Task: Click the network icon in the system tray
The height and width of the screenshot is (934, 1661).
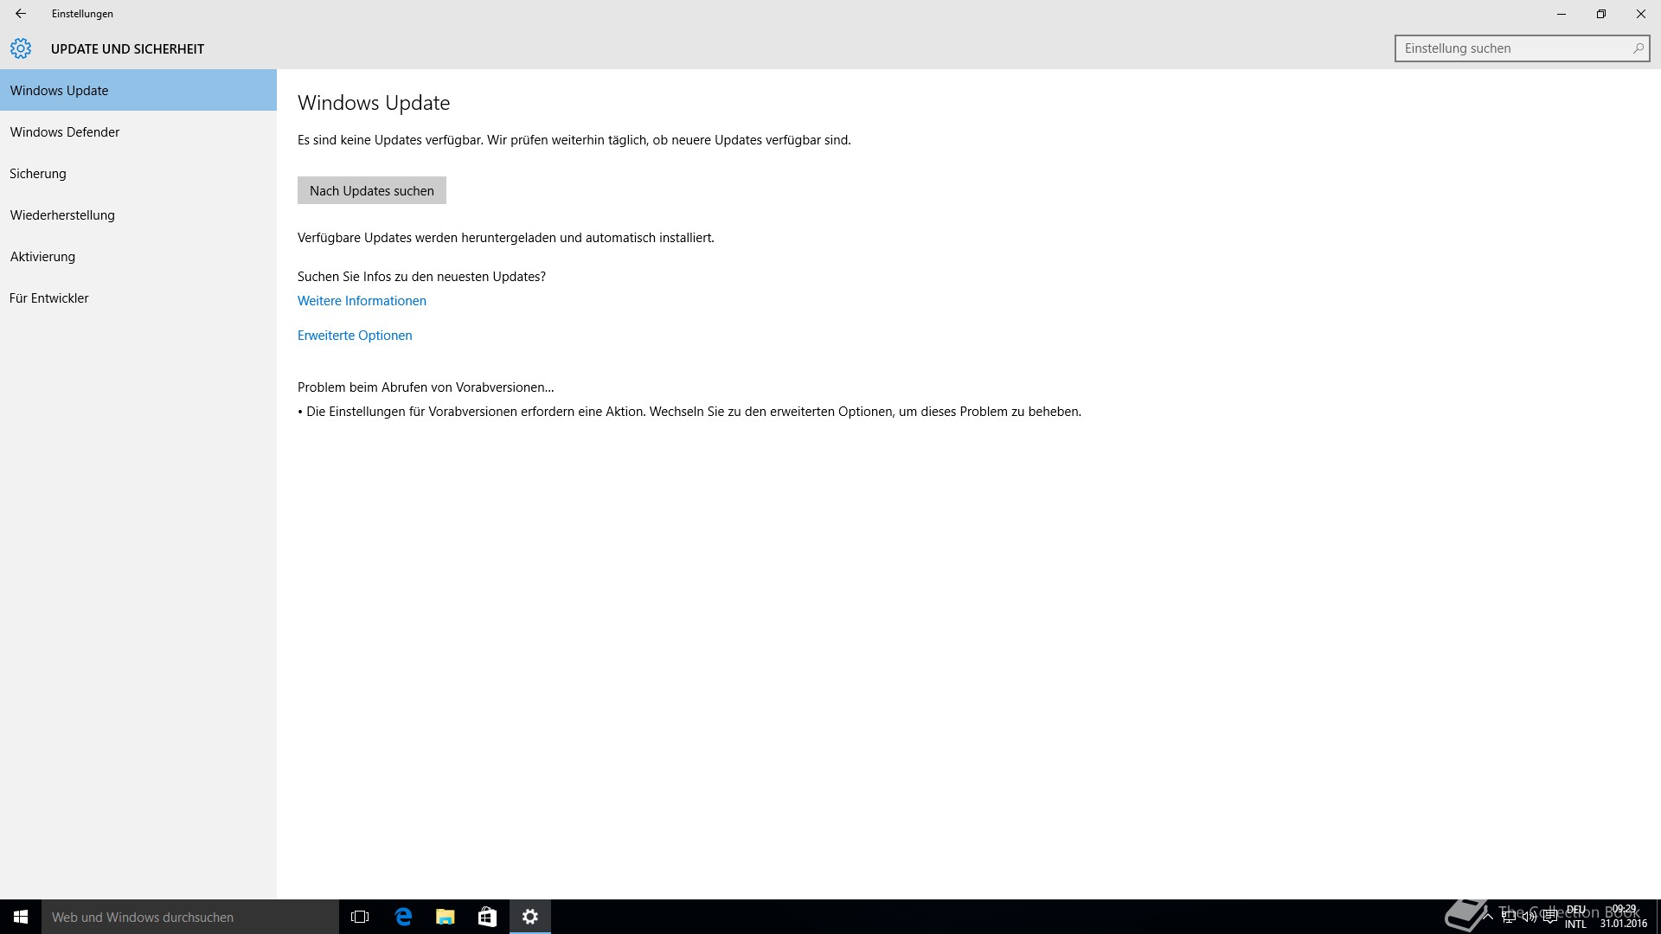Action: [x=1509, y=917]
